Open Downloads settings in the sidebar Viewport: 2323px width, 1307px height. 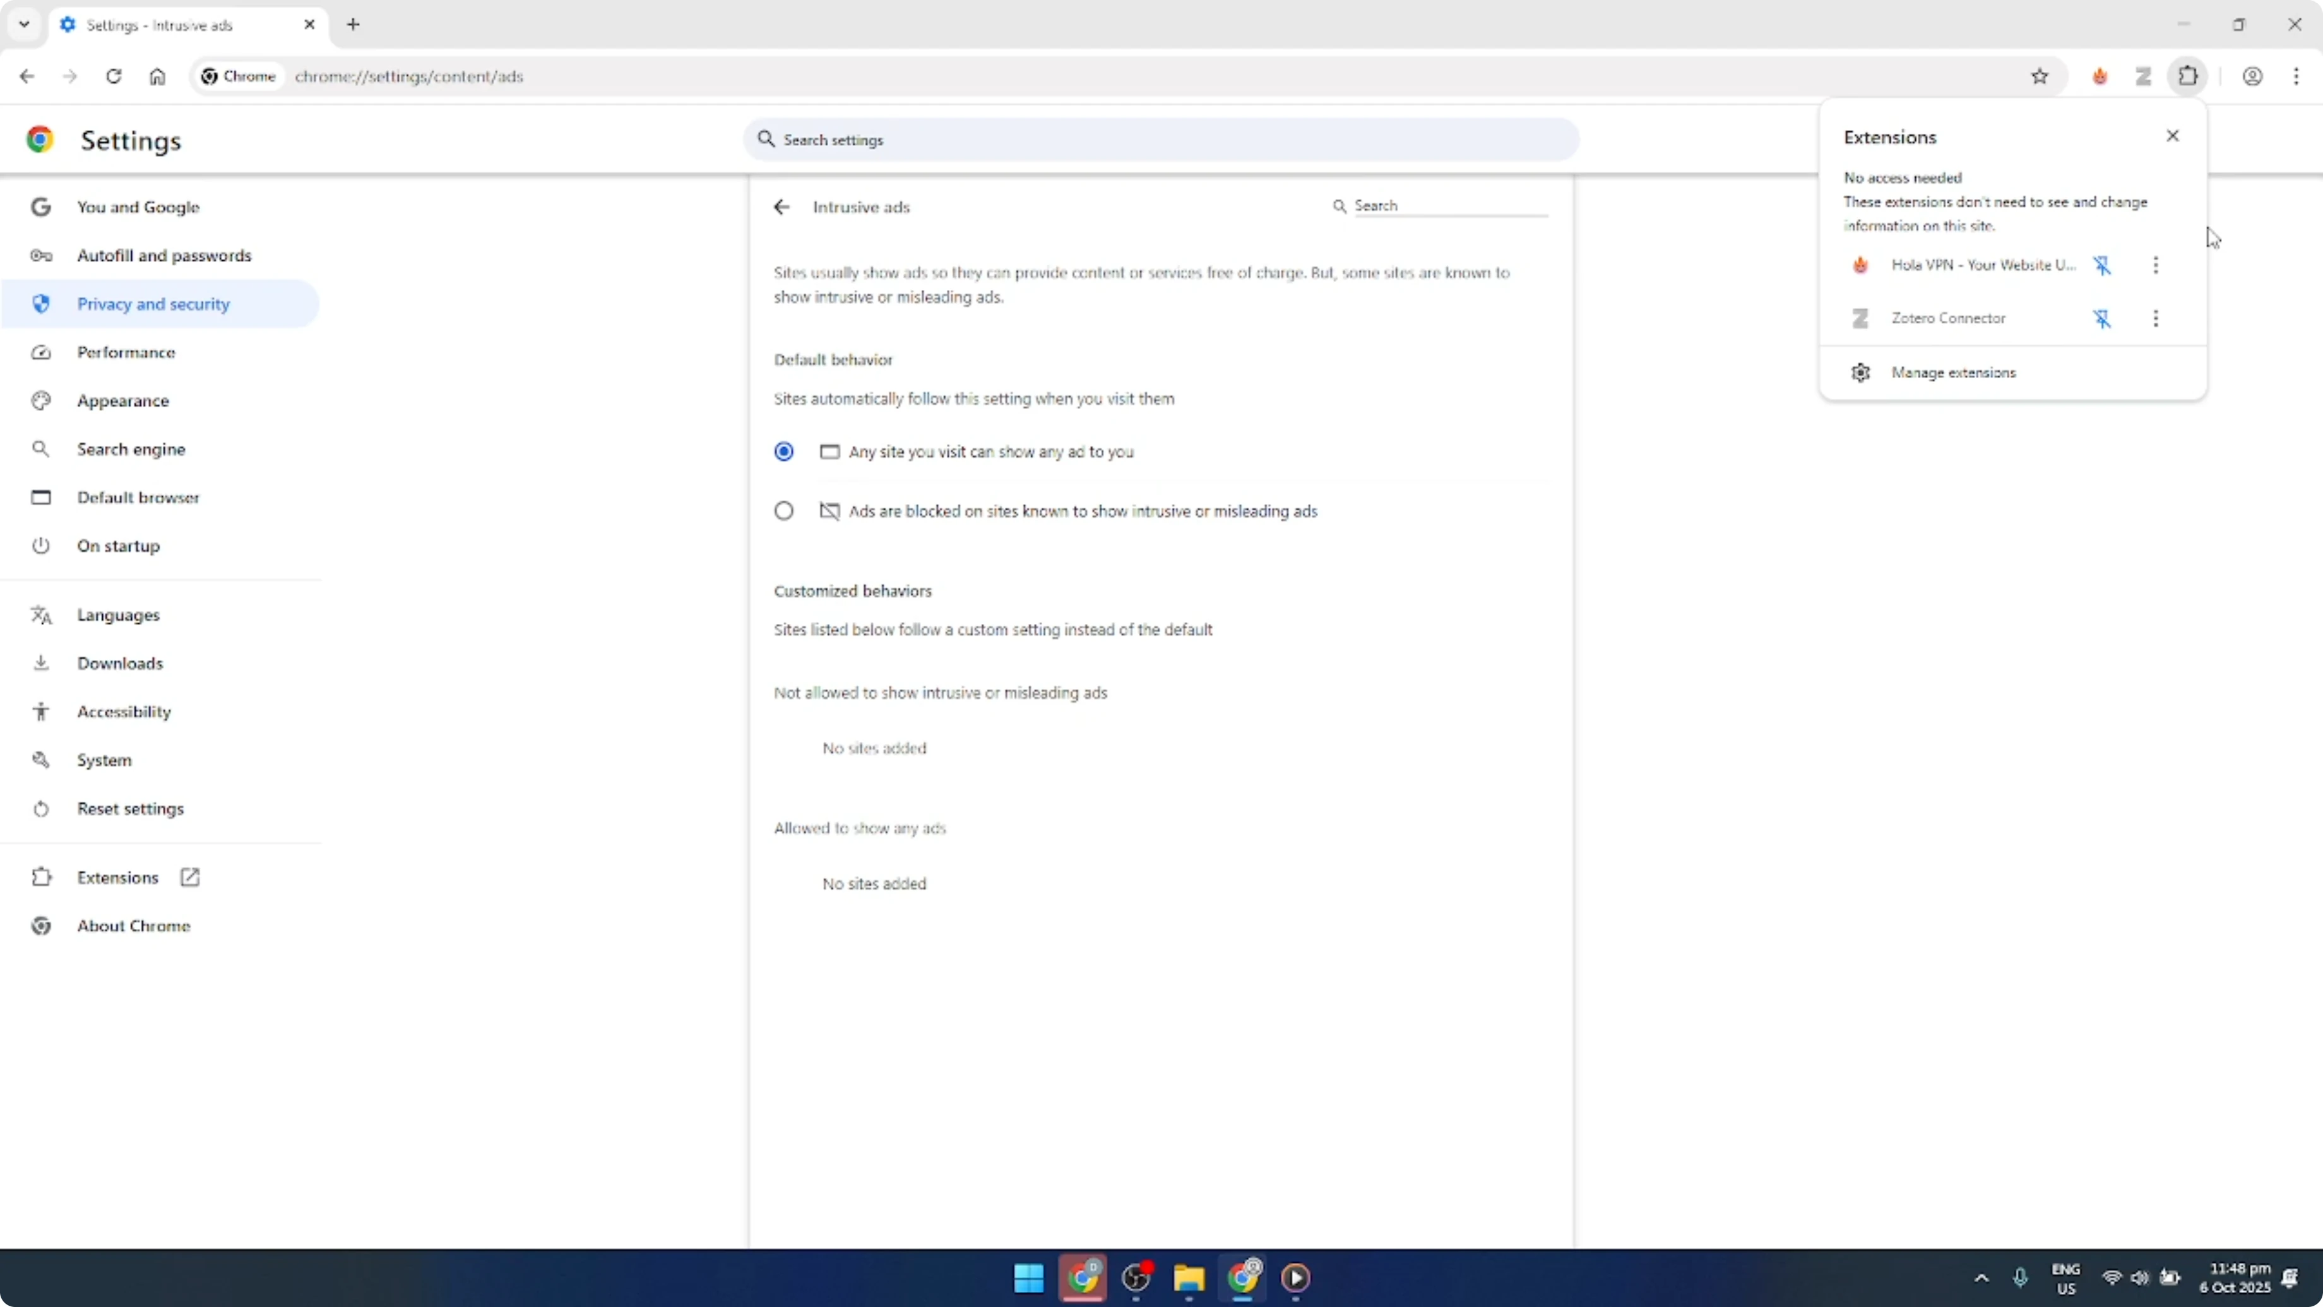pyautogui.click(x=120, y=663)
